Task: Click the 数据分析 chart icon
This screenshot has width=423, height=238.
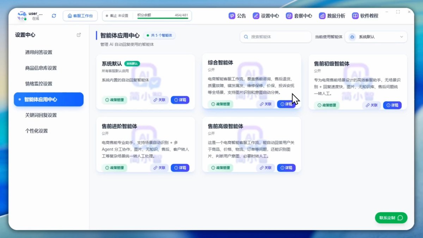Action: pos(322,16)
